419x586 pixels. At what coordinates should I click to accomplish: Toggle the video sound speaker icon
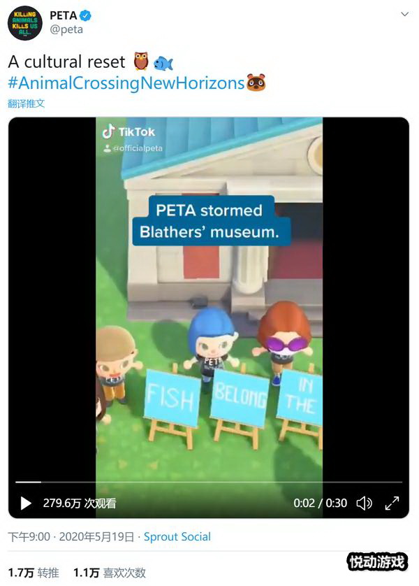tap(364, 503)
